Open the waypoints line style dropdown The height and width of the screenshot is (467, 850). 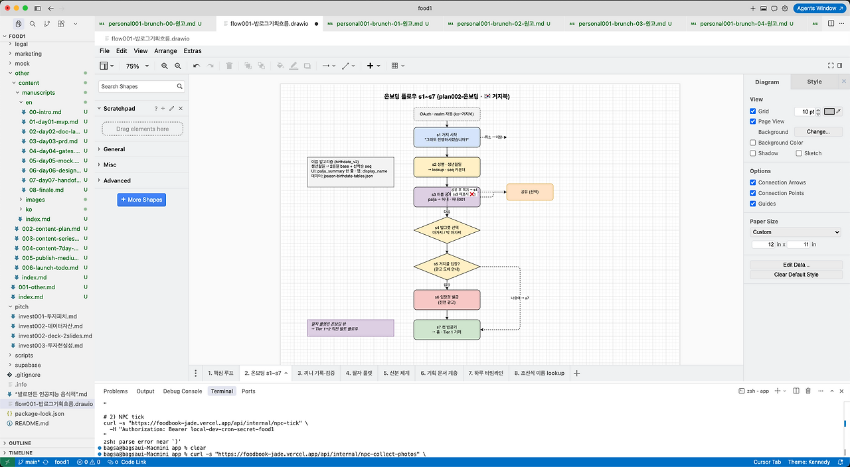coord(349,66)
